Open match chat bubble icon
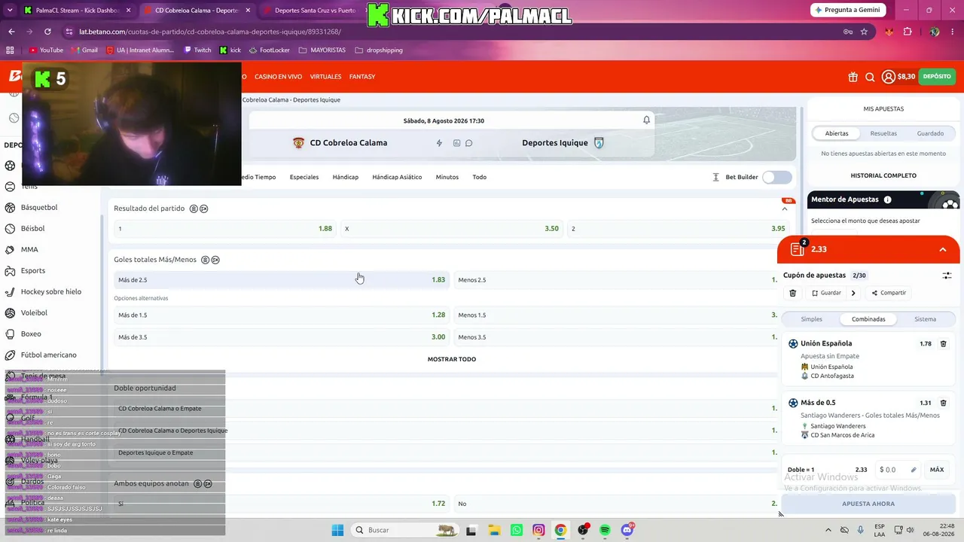The height and width of the screenshot is (542, 964). pyautogui.click(x=468, y=143)
